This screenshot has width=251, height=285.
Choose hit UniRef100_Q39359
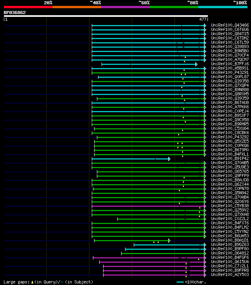click(230, 99)
